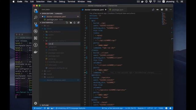Click Ln 24, Col 15 cursor position

pyautogui.click(x=130, y=108)
